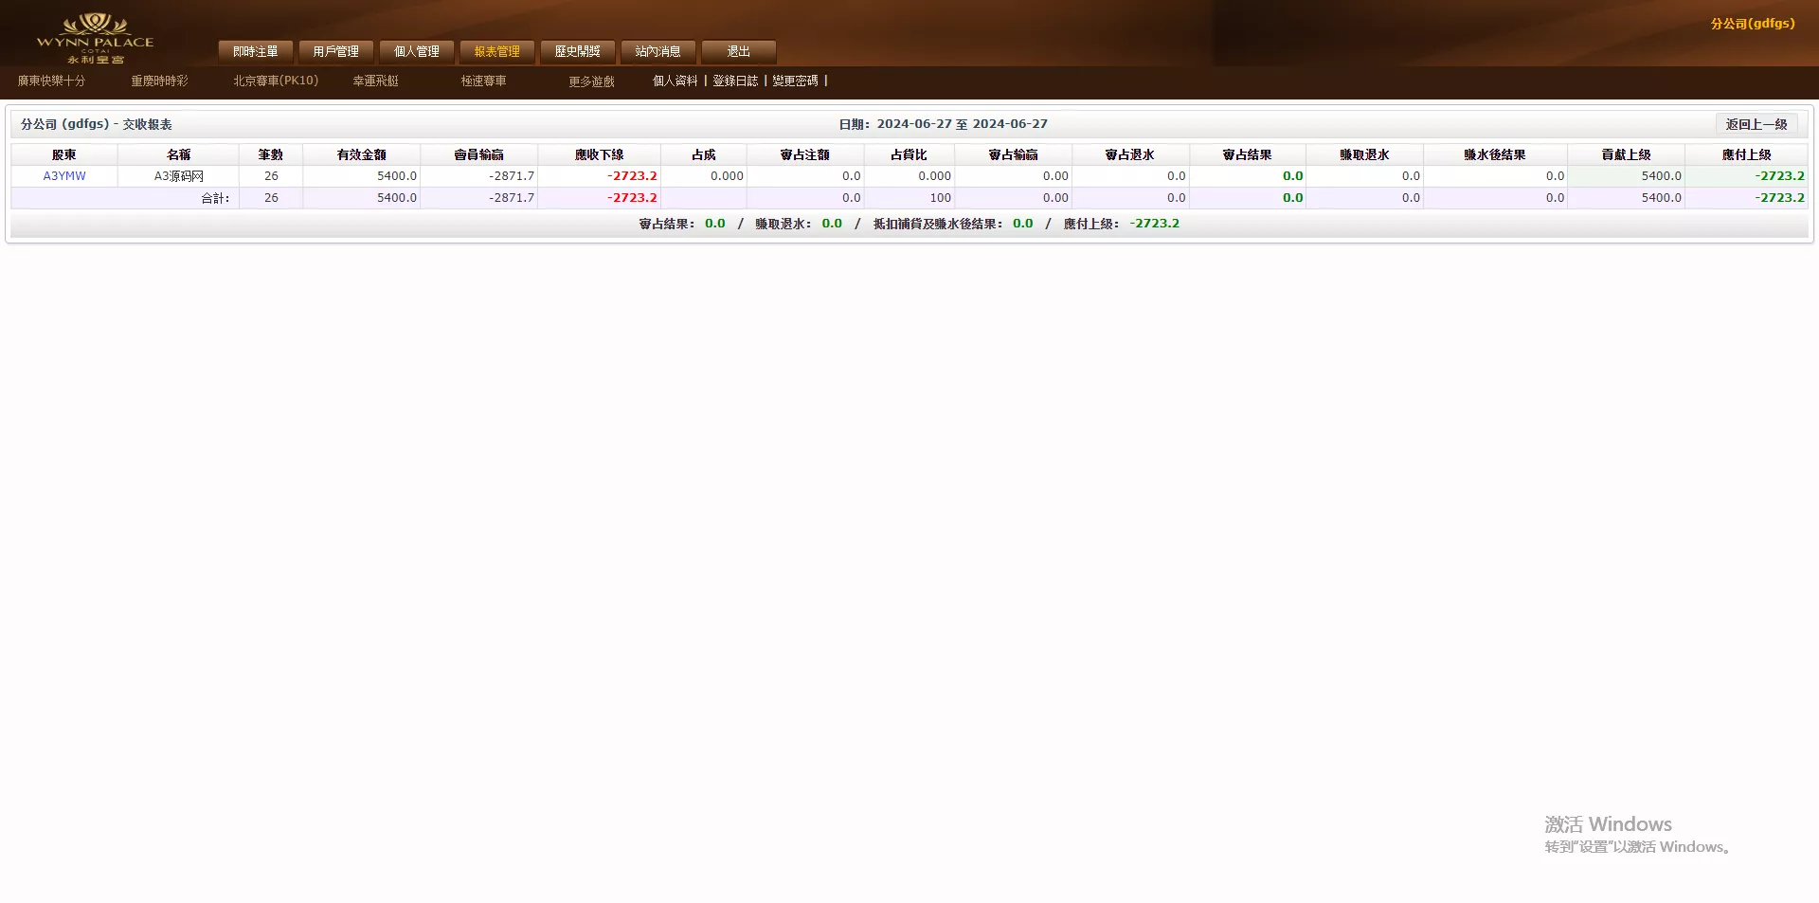The height and width of the screenshot is (903, 1819).
Task: Open shareholder A3YMW details
Action: 64,175
